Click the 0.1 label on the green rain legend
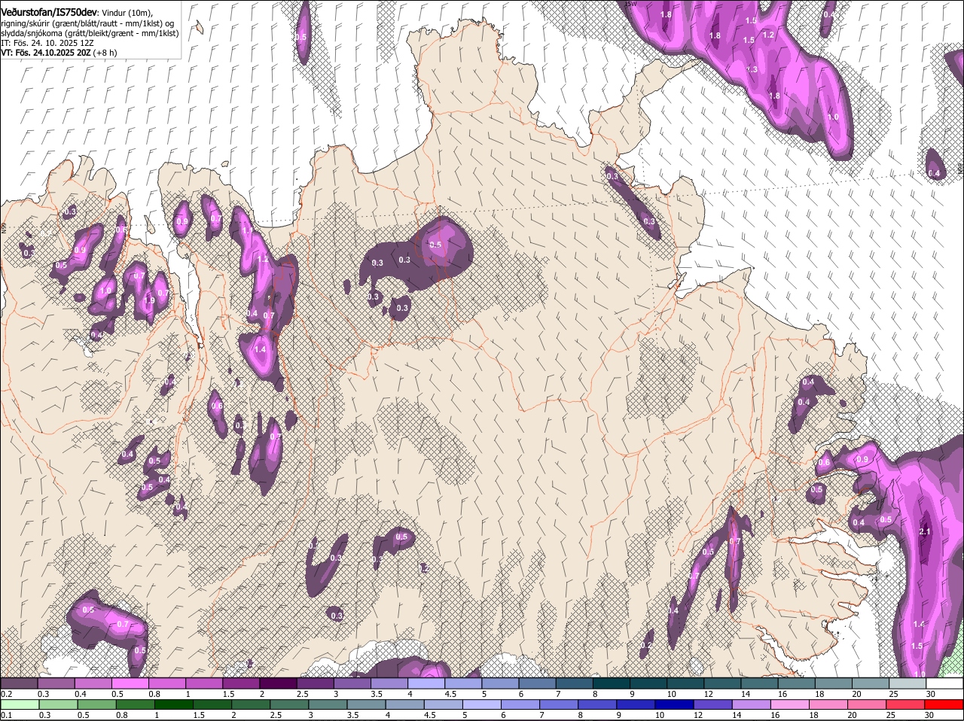The image size is (964, 721). point(7,715)
